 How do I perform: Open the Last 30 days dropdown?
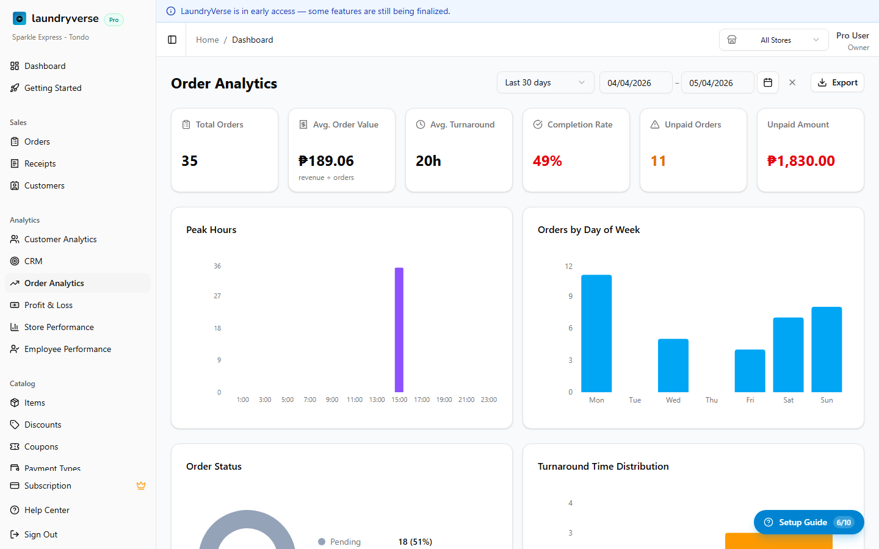click(x=545, y=82)
